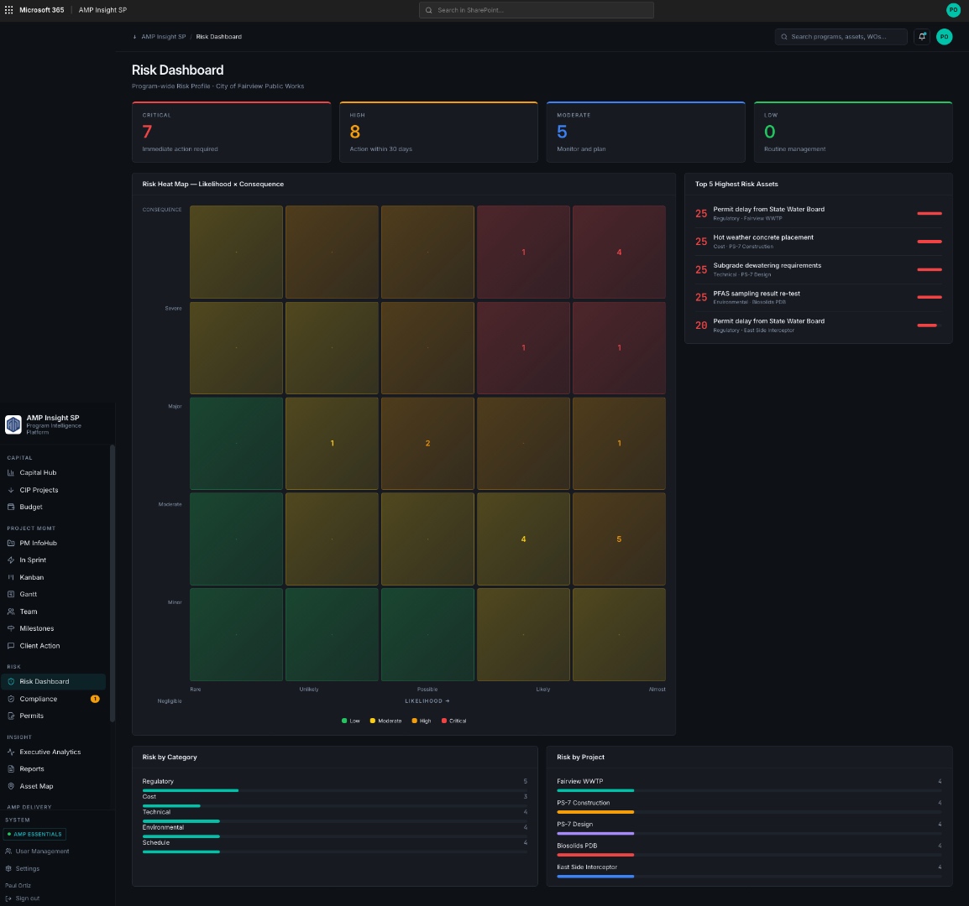Click the Team people icon
Image resolution: width=969 pixels, height=906 pixels.
tap(11, 612)
